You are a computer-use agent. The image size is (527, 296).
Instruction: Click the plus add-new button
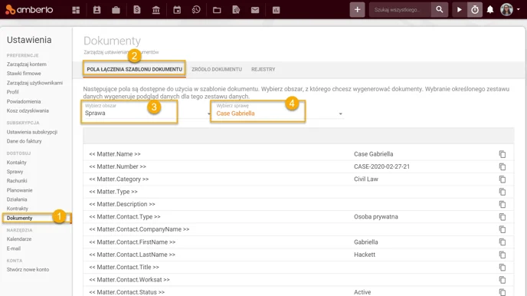click(x=357, y=10)
